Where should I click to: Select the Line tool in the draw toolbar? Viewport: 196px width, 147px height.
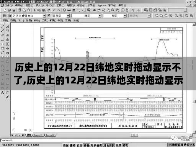(x=2, y=26)
